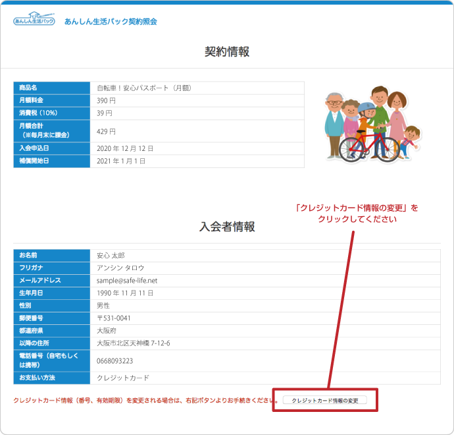This screenshot has height=435, width=454.
Task: Select the 2020 年 12 月 12 日 date
Action: pyautogui.click(x=125, y=148)
